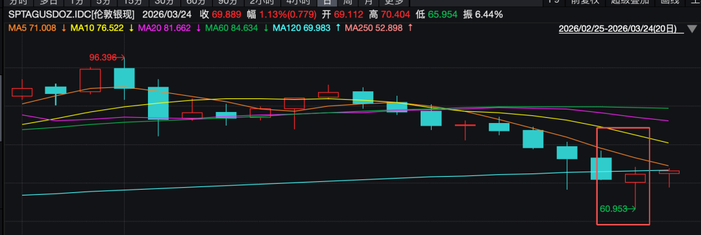Select the 60分 period tab

[x=195, y=2]
